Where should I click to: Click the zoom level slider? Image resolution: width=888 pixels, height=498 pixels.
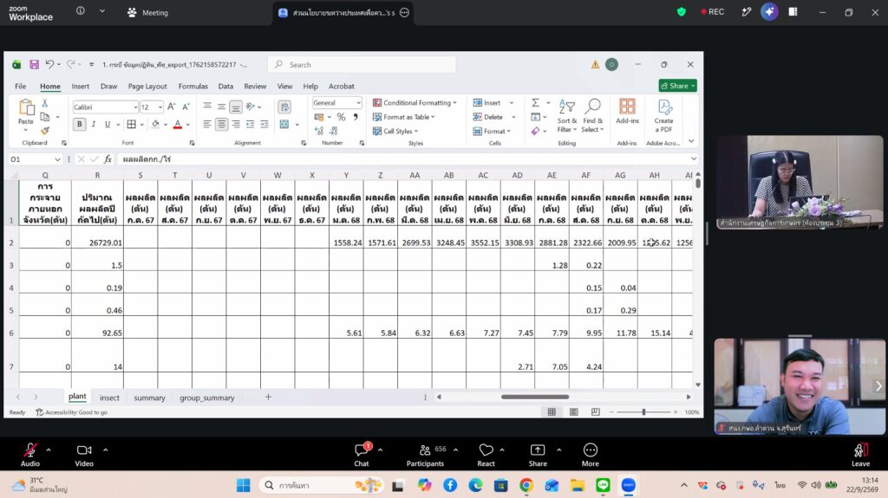(644, 412)
